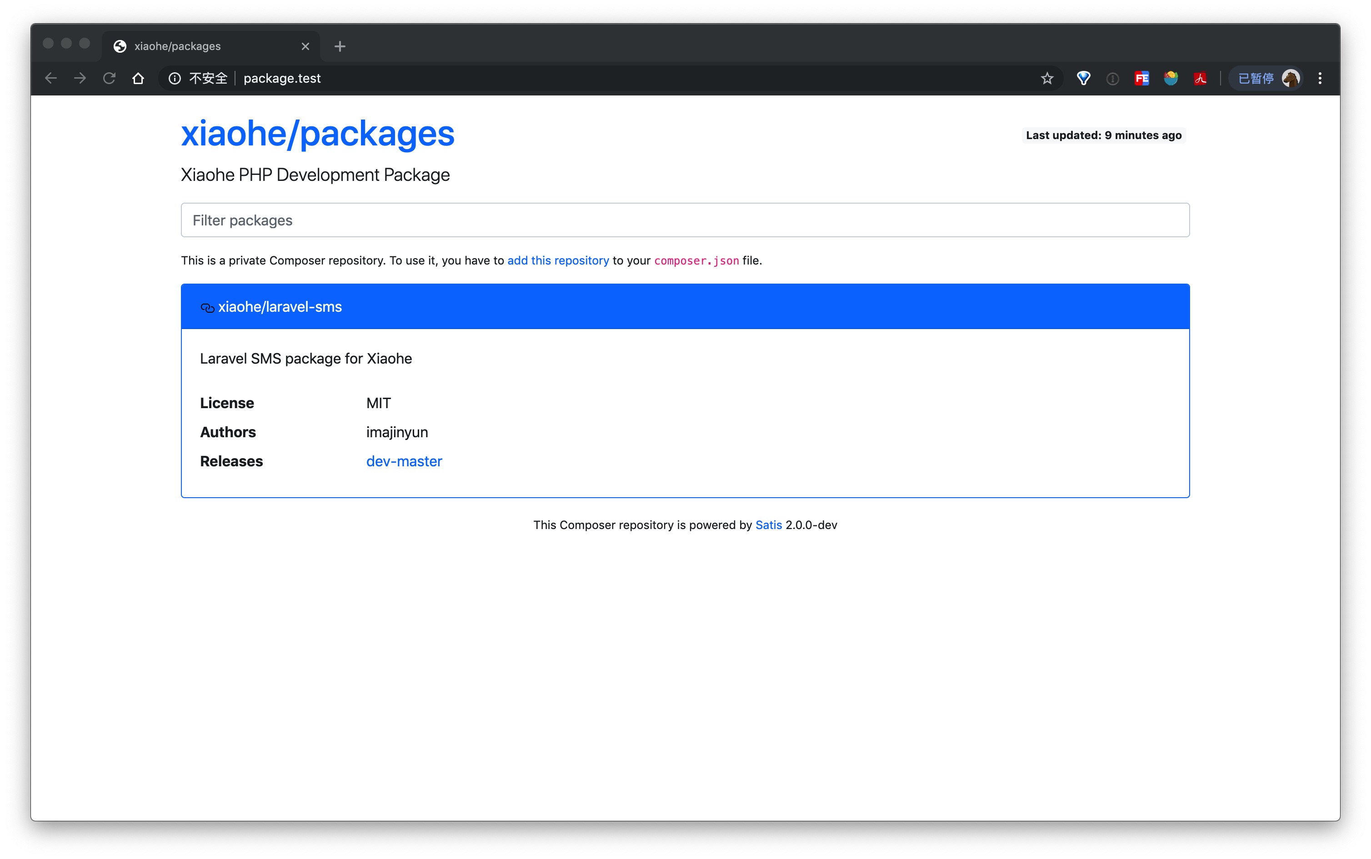Click the profile avatar picture
The image size is (1371, 859).
tap(1291, 78)
